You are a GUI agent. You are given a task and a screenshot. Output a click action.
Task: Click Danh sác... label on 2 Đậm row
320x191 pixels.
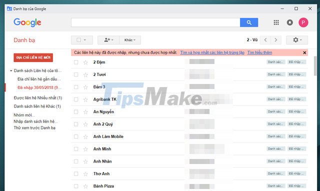(x=275, y=62)
